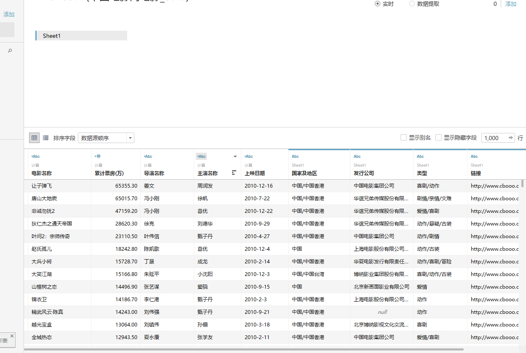Select the 类型 column header
The width and height of the screenshot is (526, 353).
(x=422, y=173)
